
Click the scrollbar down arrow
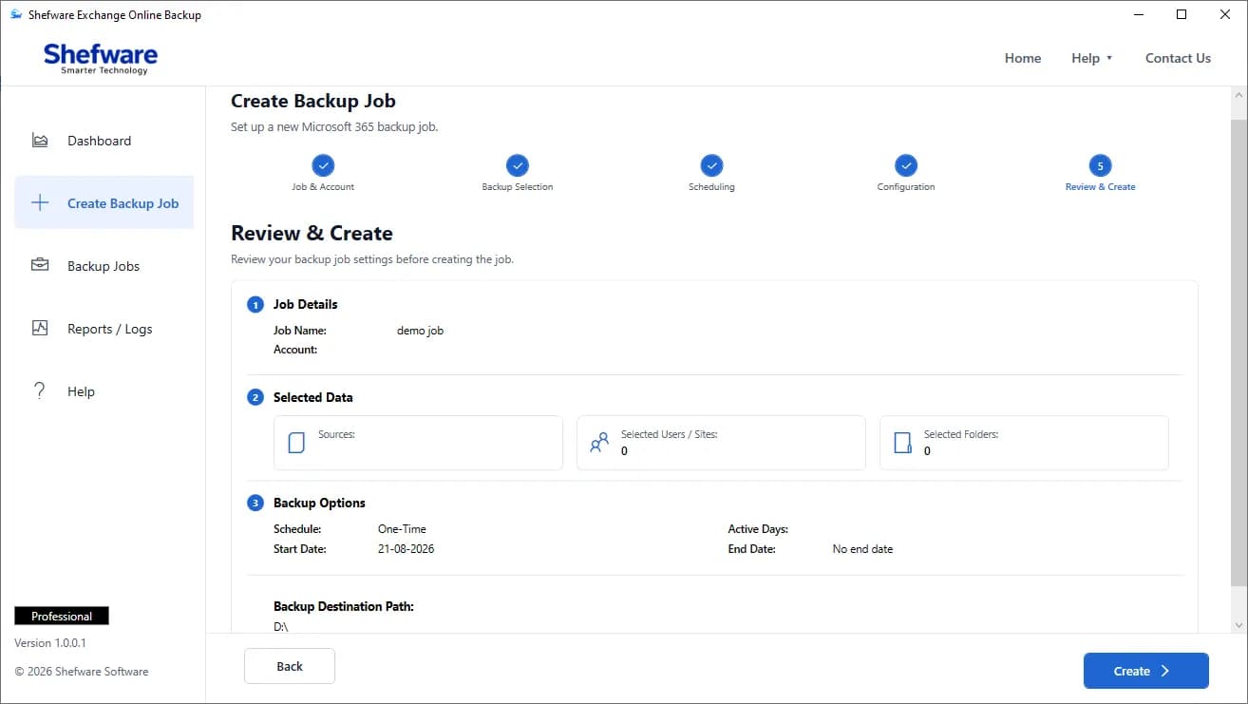pyautogui.click(x=1239, y=625)
